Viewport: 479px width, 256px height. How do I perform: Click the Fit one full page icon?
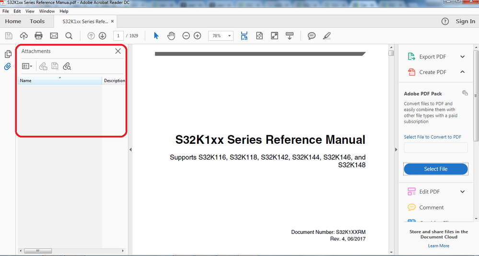pos(259,36)
